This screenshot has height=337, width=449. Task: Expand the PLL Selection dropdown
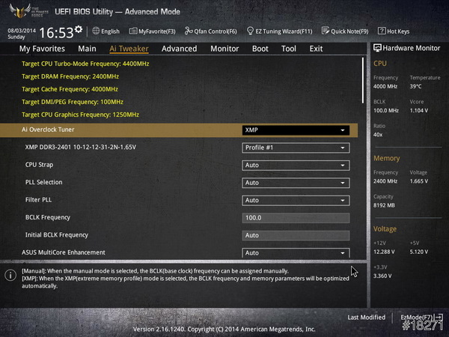coord(296,183)
